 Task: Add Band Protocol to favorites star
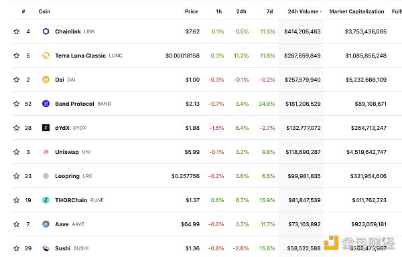16,104
